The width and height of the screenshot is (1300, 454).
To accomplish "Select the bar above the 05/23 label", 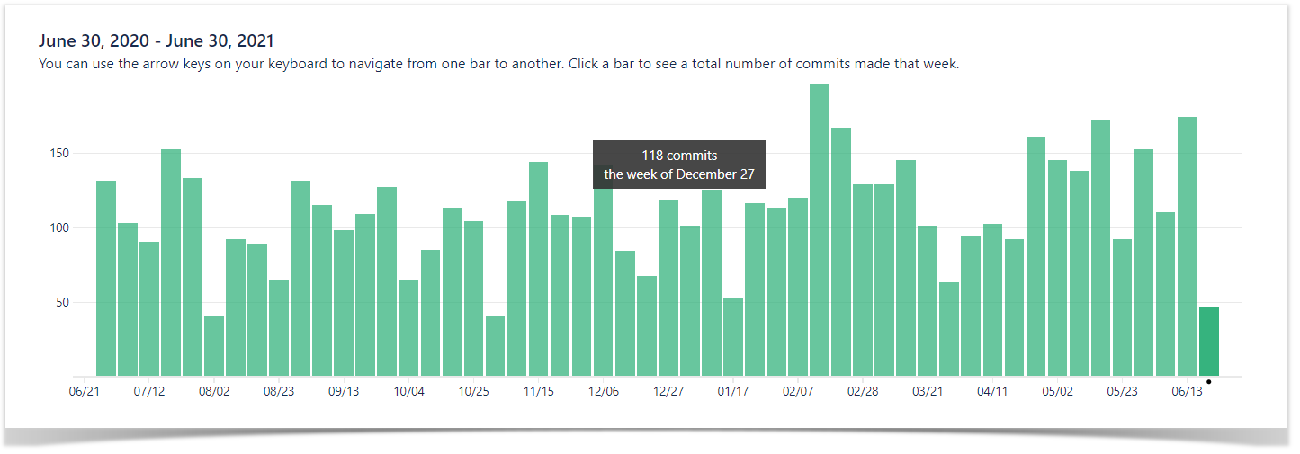I will [x=1122, y=307].
